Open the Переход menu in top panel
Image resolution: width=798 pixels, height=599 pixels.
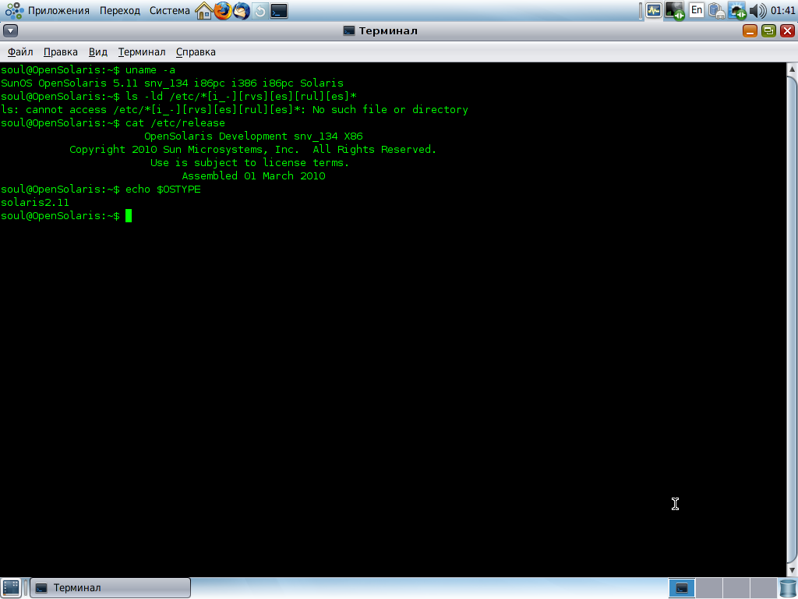pos(119,11)
